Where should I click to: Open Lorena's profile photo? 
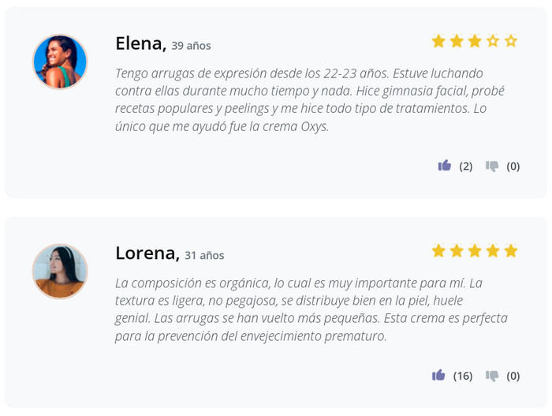coord(60,271)
